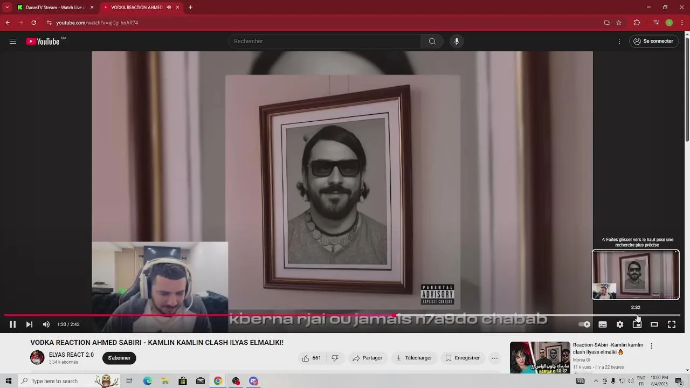This screenshot has width=690, height=388.
Task: Open the YouTube guide hamburger menu
Action: tap(13, 41)
